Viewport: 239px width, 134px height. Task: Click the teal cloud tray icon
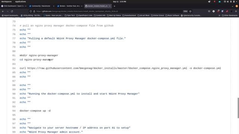[x=220, y=1]
